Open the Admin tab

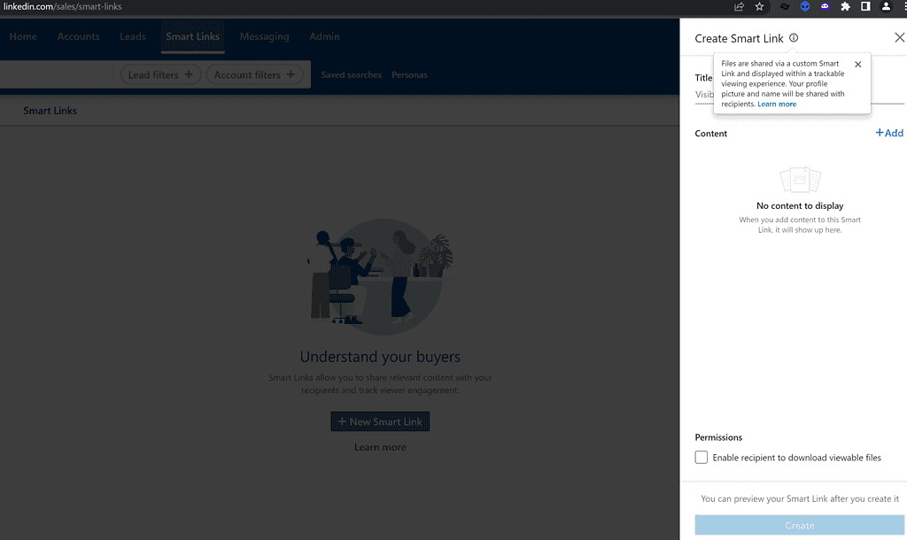pos(324,36)
